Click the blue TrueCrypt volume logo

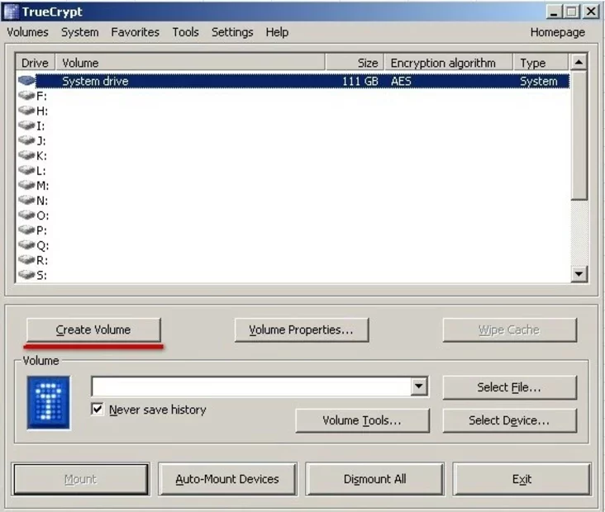click(x=48, y=402)
